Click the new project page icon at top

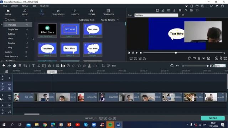192,6
